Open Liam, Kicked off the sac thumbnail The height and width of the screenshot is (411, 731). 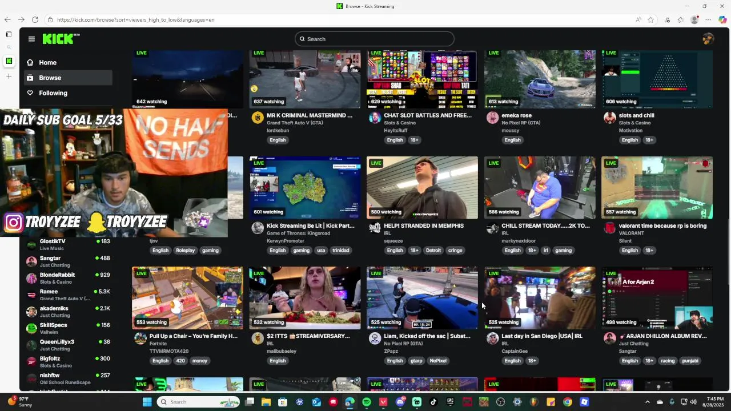click(x=422, y=298)
